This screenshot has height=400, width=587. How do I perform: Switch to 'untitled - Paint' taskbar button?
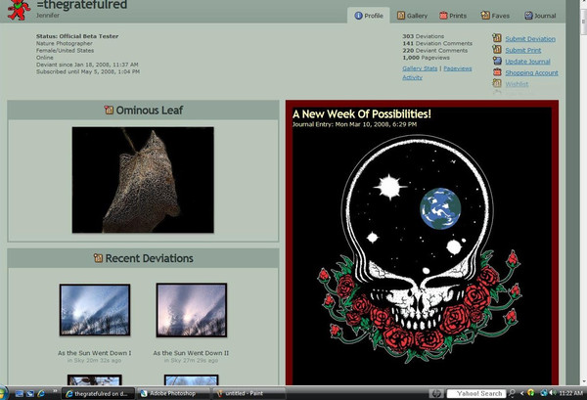[248, 393]
